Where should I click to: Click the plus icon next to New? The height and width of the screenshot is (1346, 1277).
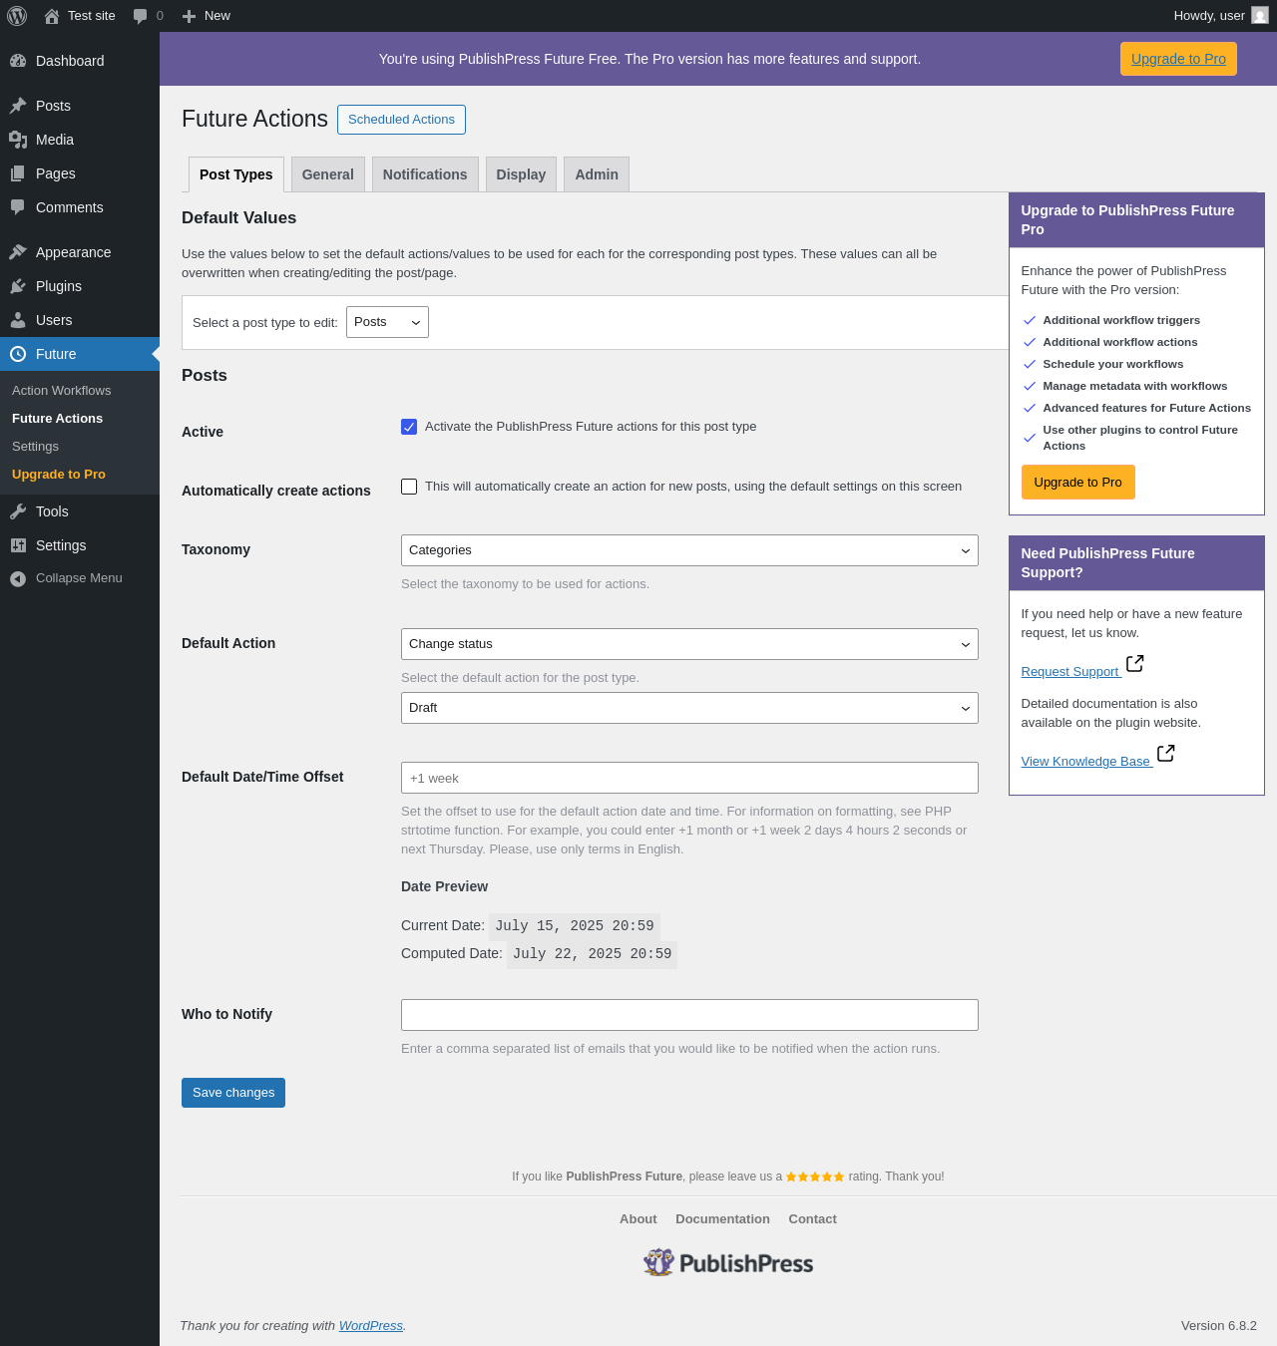click(x=189, y=16)
